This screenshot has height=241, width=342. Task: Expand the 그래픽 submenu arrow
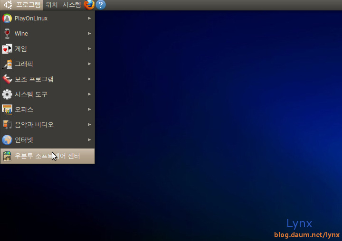[89, 64]
